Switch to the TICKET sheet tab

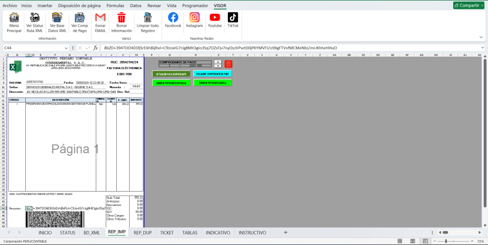(167, 233)
